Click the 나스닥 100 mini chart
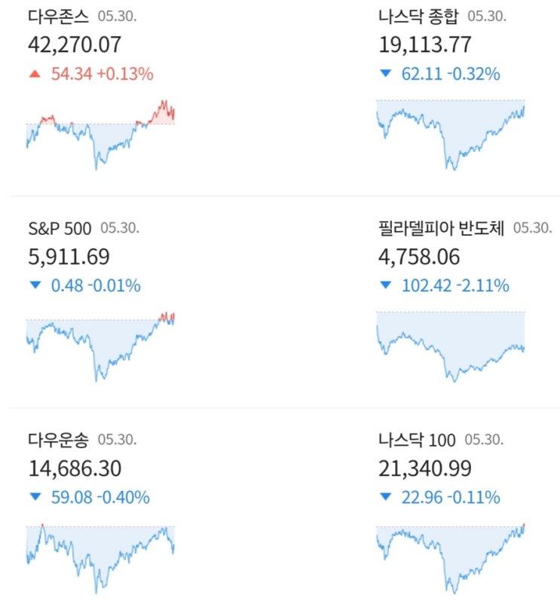 point(450,558)
